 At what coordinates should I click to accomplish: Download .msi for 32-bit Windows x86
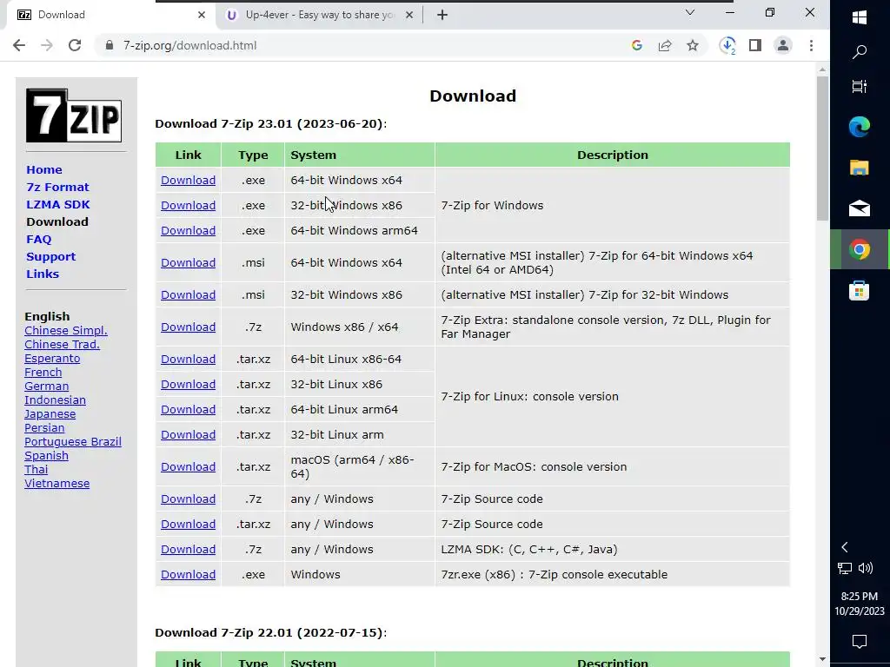188,295
